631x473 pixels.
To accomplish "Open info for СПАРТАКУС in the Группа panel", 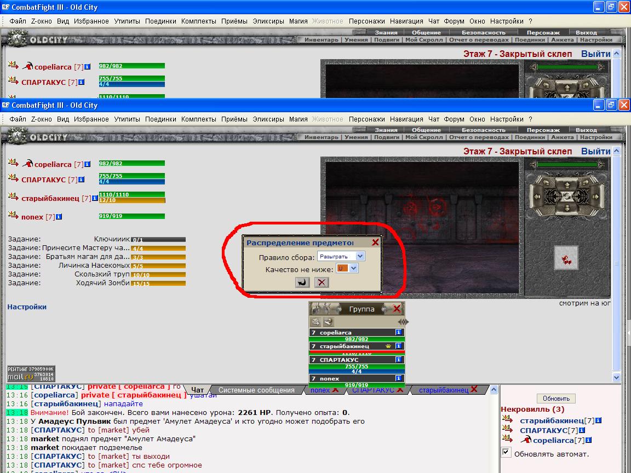I will (x=398, y=360).
